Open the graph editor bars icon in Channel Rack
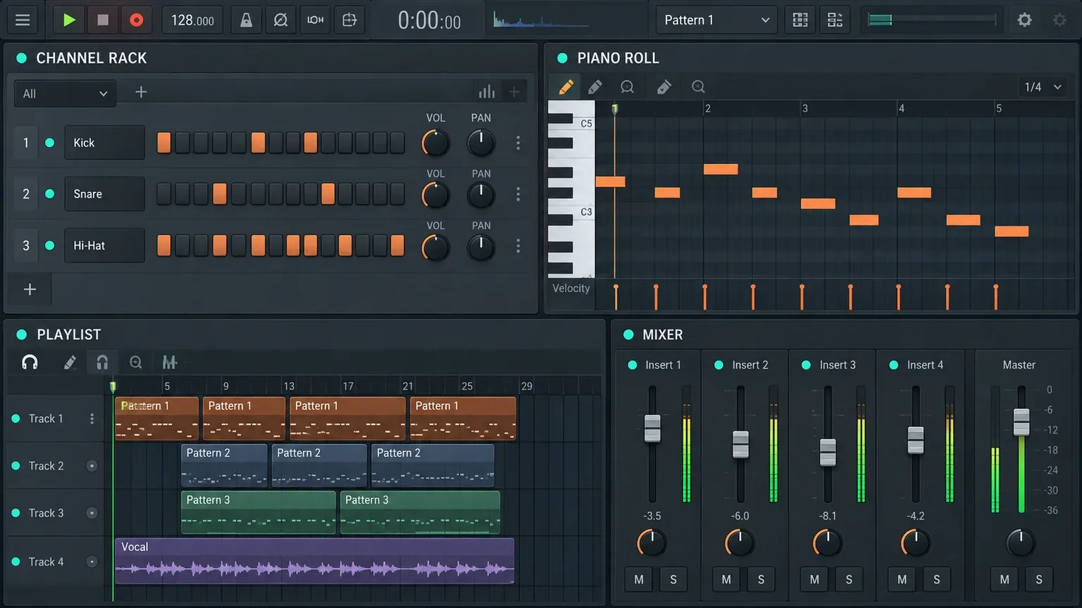 point(487,91)
